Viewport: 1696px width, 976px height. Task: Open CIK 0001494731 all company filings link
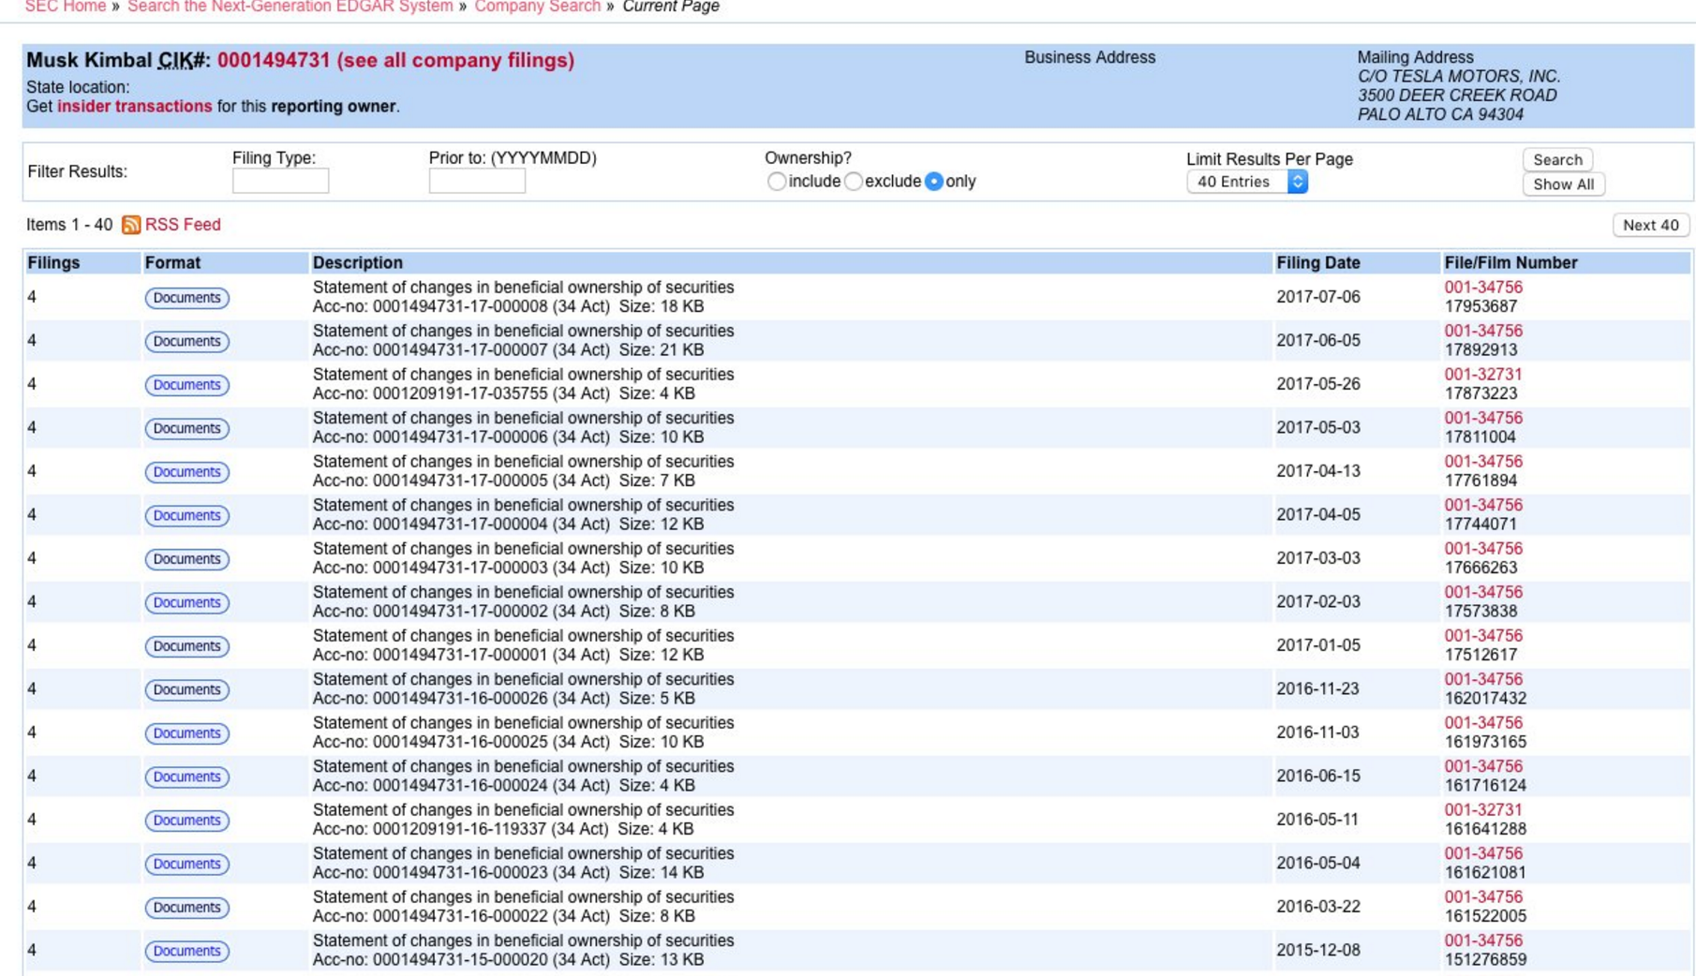click(395, 60)
